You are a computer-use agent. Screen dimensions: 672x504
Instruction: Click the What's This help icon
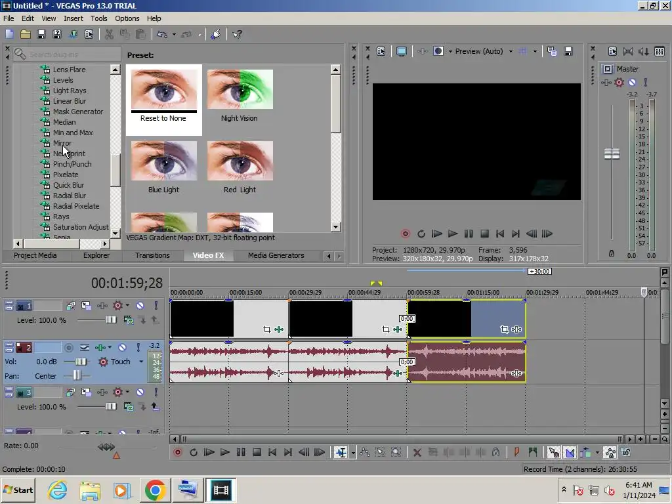[x=237, y=34]
